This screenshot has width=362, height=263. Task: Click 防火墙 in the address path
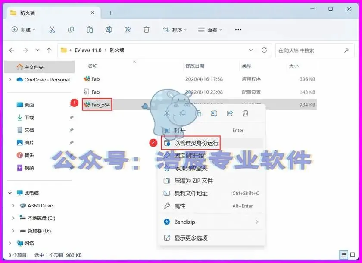[x=117, y=50]
